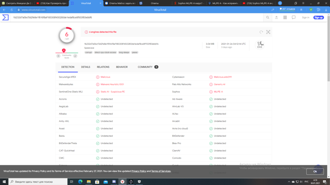
Task: Vote positive with the community checkmark
Action: click(x=75, y=56)
